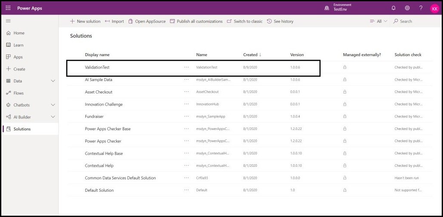Open the app launcher waffle icon
The height and width of the screenshot is (217, 443).
[x=8, y=8]
